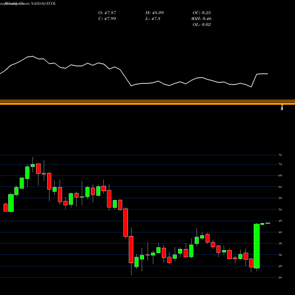Click the 78 price axis label
295x295 pixels.
click(280, 155)
